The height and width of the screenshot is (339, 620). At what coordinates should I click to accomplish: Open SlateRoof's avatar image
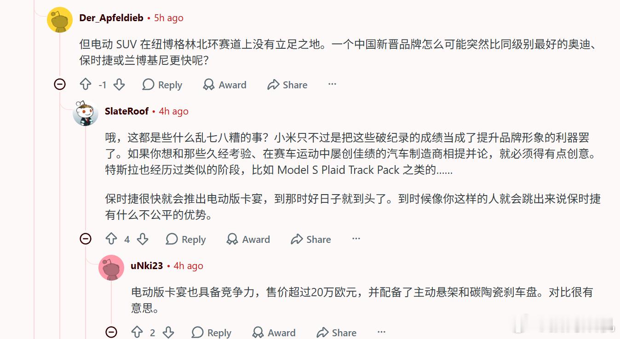(86, 113)
